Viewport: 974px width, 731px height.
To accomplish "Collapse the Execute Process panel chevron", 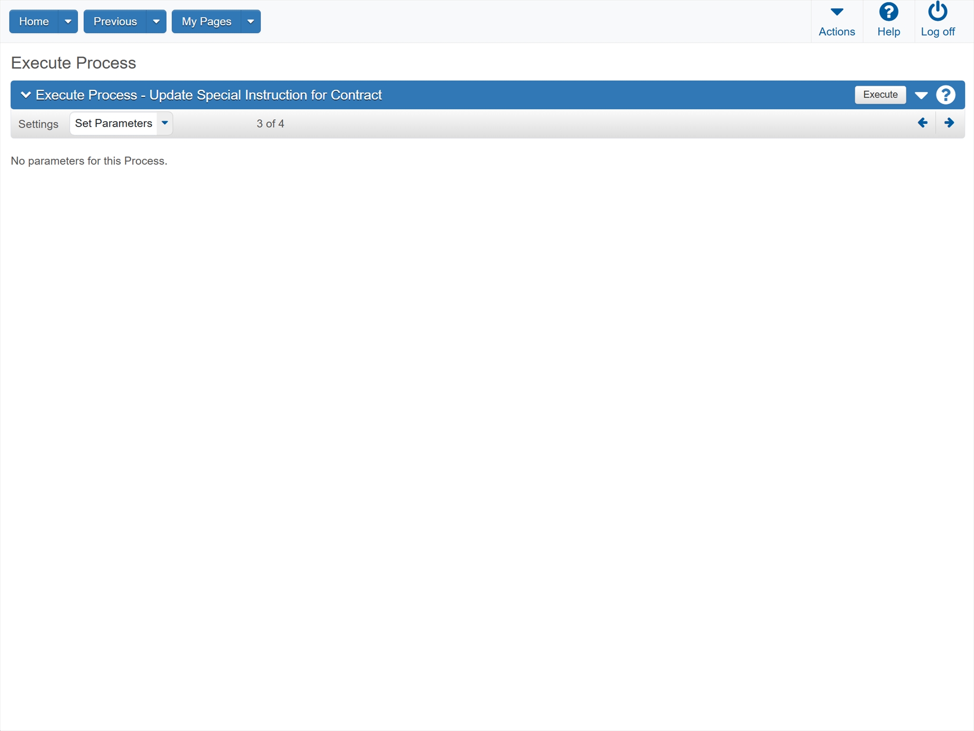I will (26, 95).
